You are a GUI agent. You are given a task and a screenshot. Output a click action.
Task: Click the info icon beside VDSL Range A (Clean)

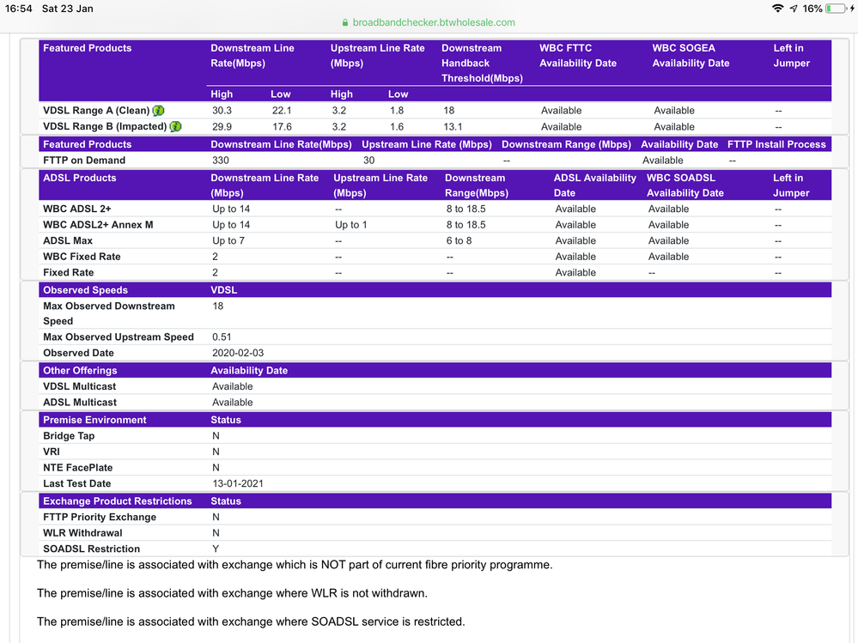click(158, 111)
